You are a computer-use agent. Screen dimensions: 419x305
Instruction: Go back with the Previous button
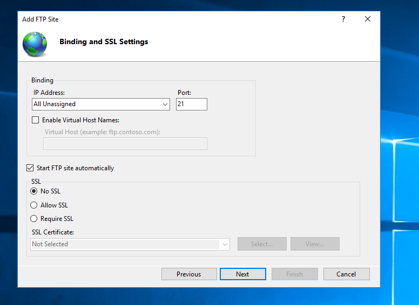click(x=189, y=274)
